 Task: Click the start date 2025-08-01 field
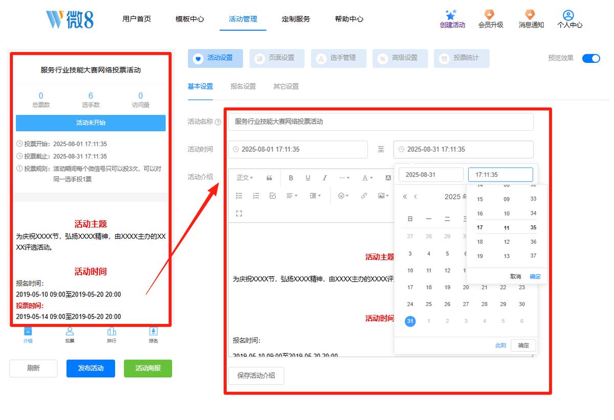click(298, 149)
